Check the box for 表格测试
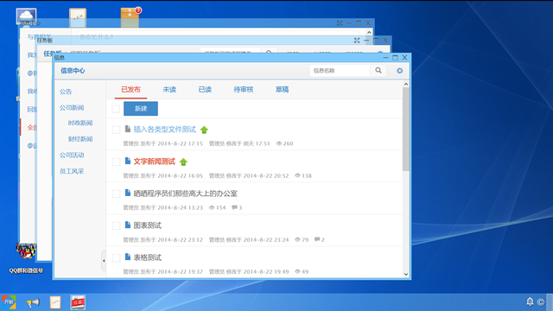The width and height of the screenshot is (553, 311). 116,257
